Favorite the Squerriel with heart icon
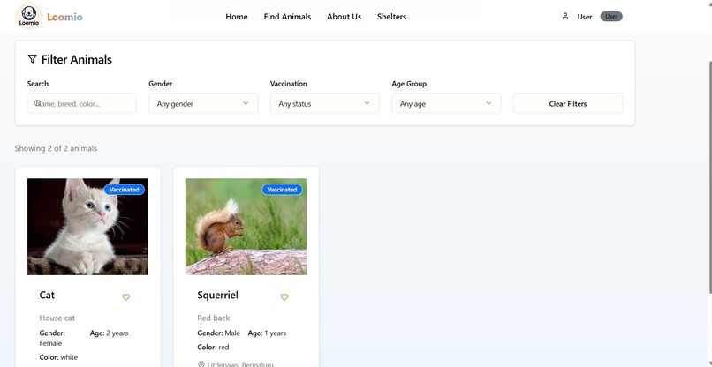 pos(284,297)
